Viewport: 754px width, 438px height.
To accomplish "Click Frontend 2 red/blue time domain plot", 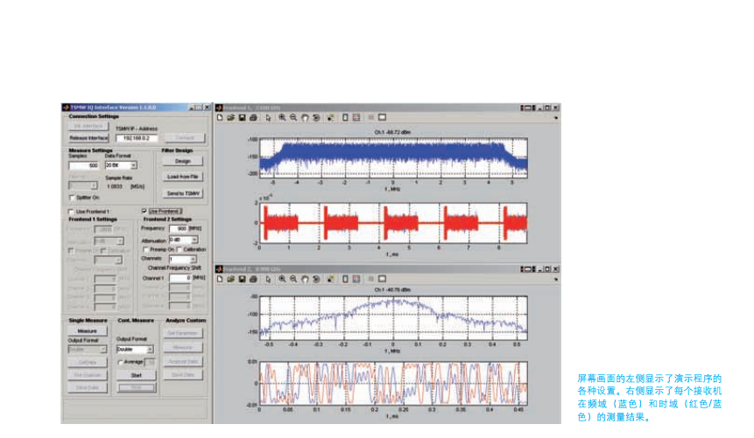I will tap(393, 384).
